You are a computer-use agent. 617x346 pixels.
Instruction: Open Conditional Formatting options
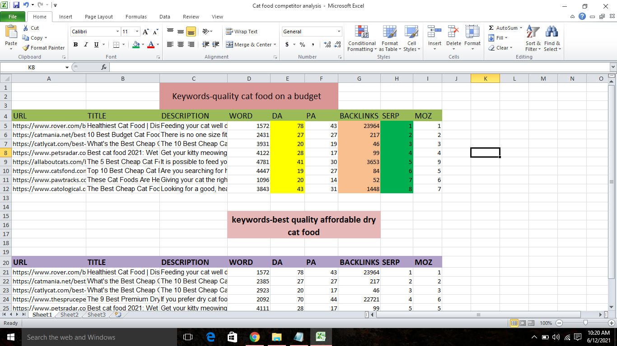[x=361, y=38]
